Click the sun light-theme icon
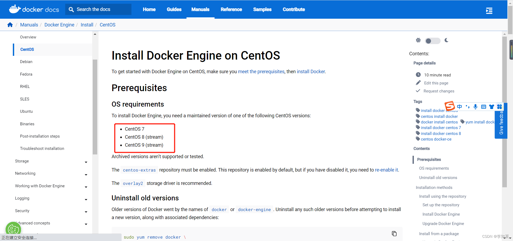Screen dimensions: 513x241 [x=418, y=40]
